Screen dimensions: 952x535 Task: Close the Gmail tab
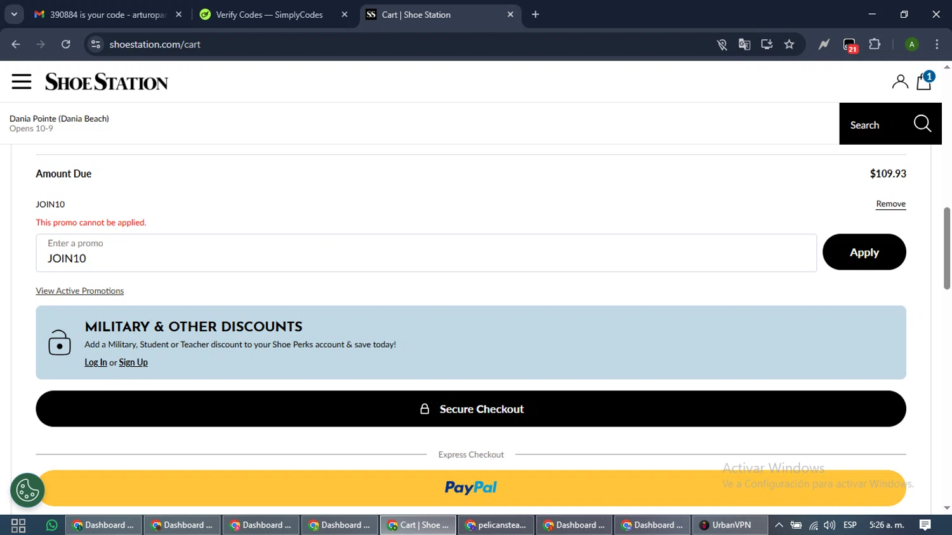tap(179, 15)
